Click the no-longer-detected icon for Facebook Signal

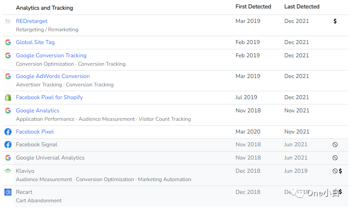click(x=335, y=145)
